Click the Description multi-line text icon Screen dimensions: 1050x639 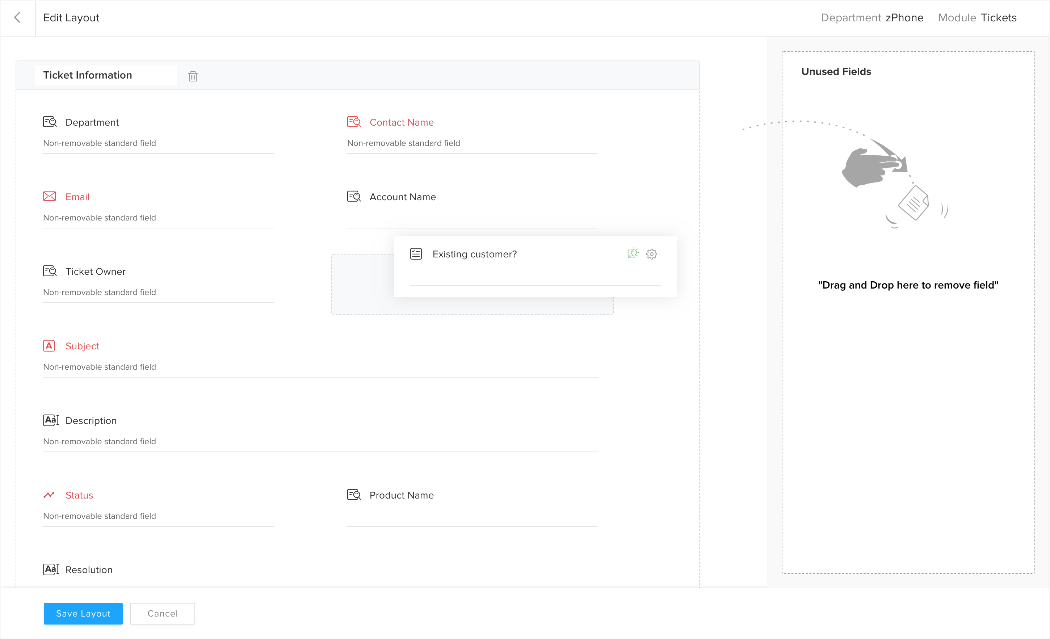[51, 420]
